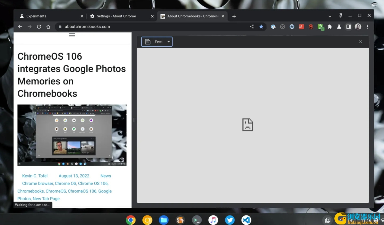Launch Chrome Canary from the shelf
Image resolution: width=384 pixels, height=225 pixels.
[x=147, y=220]
